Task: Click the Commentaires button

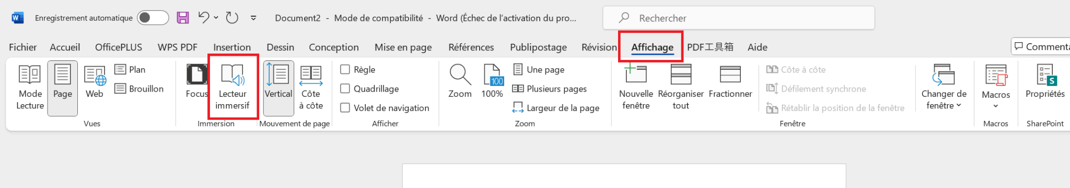Action: pyautogui.click(x=1041, y=46)
